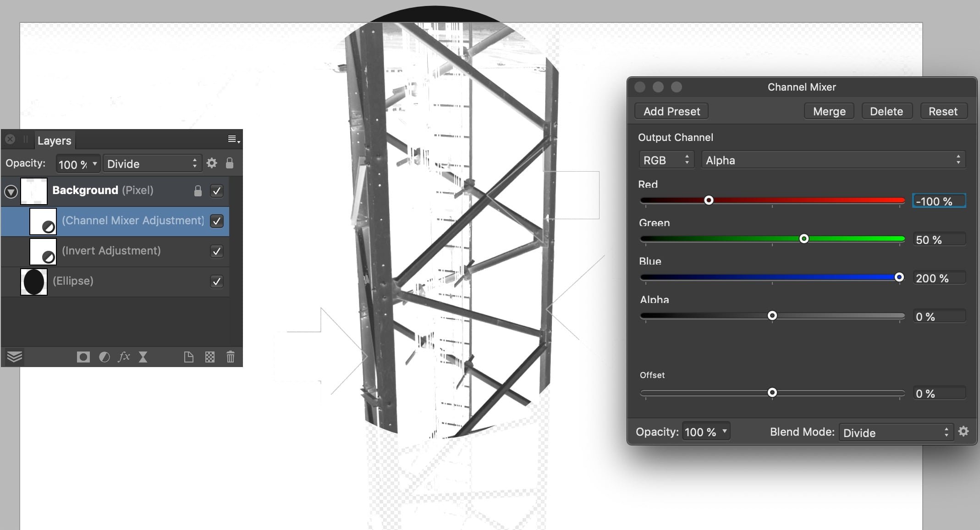Open the Layers panel preferences menu icon
980x530 pixels.
tap(234, 139)
